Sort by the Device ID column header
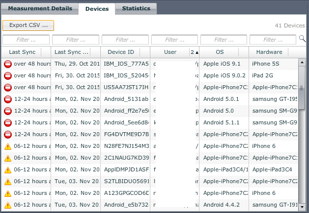This screenshot has height=213, width=309. pyautogui.click(x=120, y=52)
